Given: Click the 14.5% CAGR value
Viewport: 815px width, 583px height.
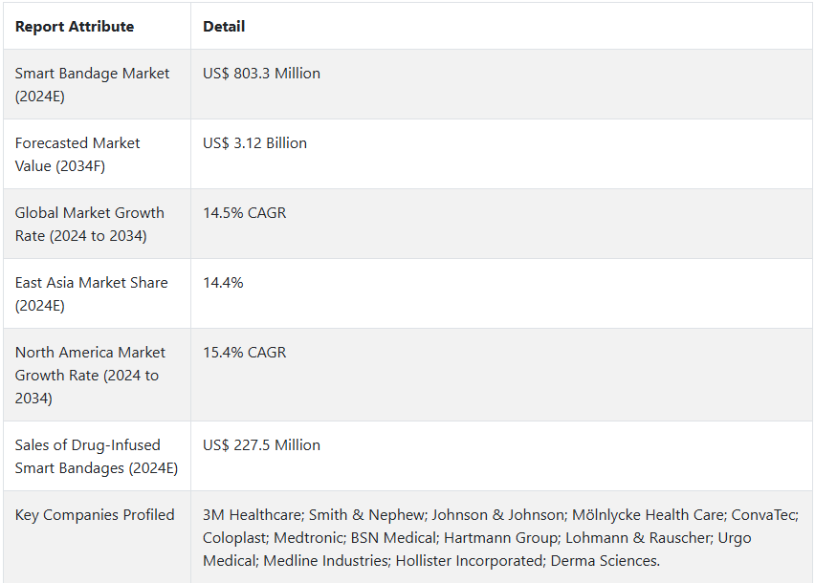Looking at the screenshot, I should 244,213.
